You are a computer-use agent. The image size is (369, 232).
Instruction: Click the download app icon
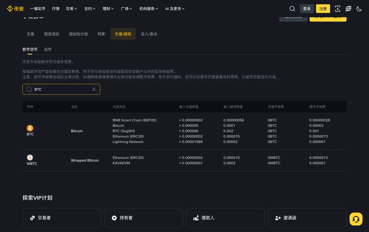tap(338, 9)
